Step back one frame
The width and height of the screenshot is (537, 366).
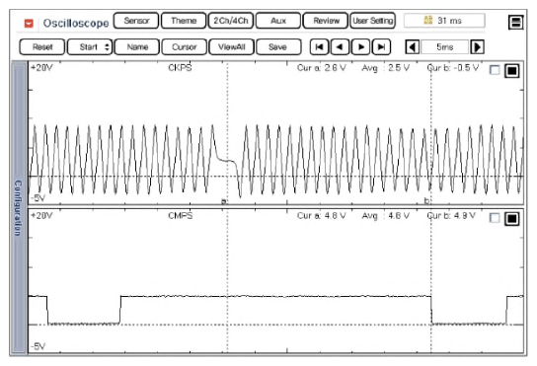click(340, 47)
